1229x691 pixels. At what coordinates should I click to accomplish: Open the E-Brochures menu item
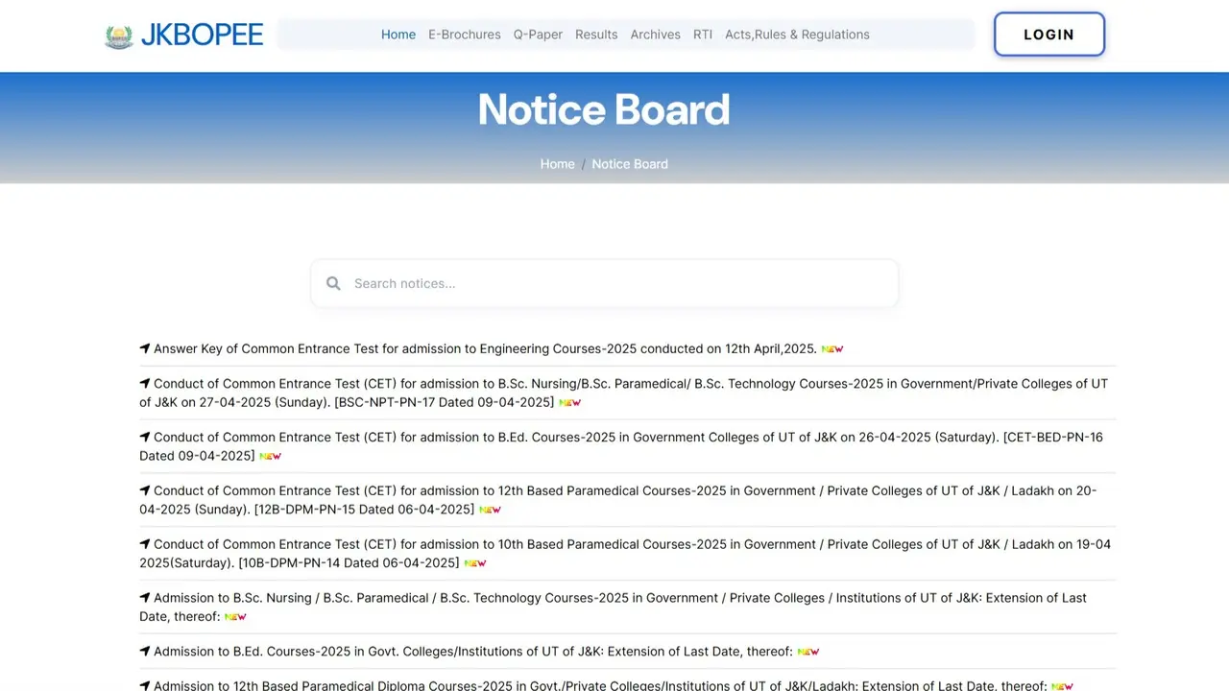tap(464, 35)
